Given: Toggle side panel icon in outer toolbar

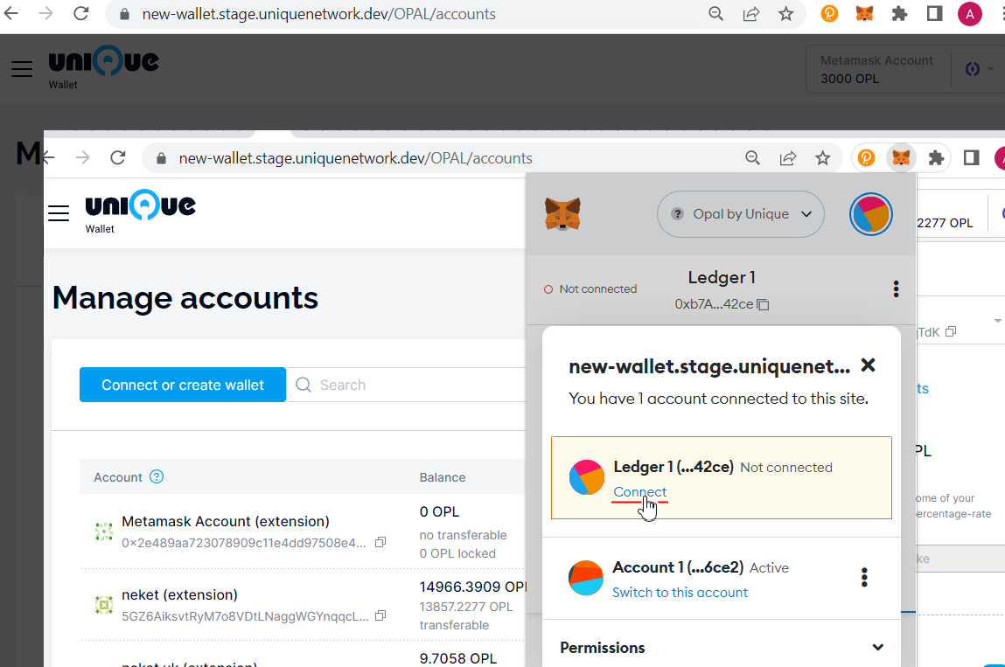Looking at the screenshot, I should 934,13.
